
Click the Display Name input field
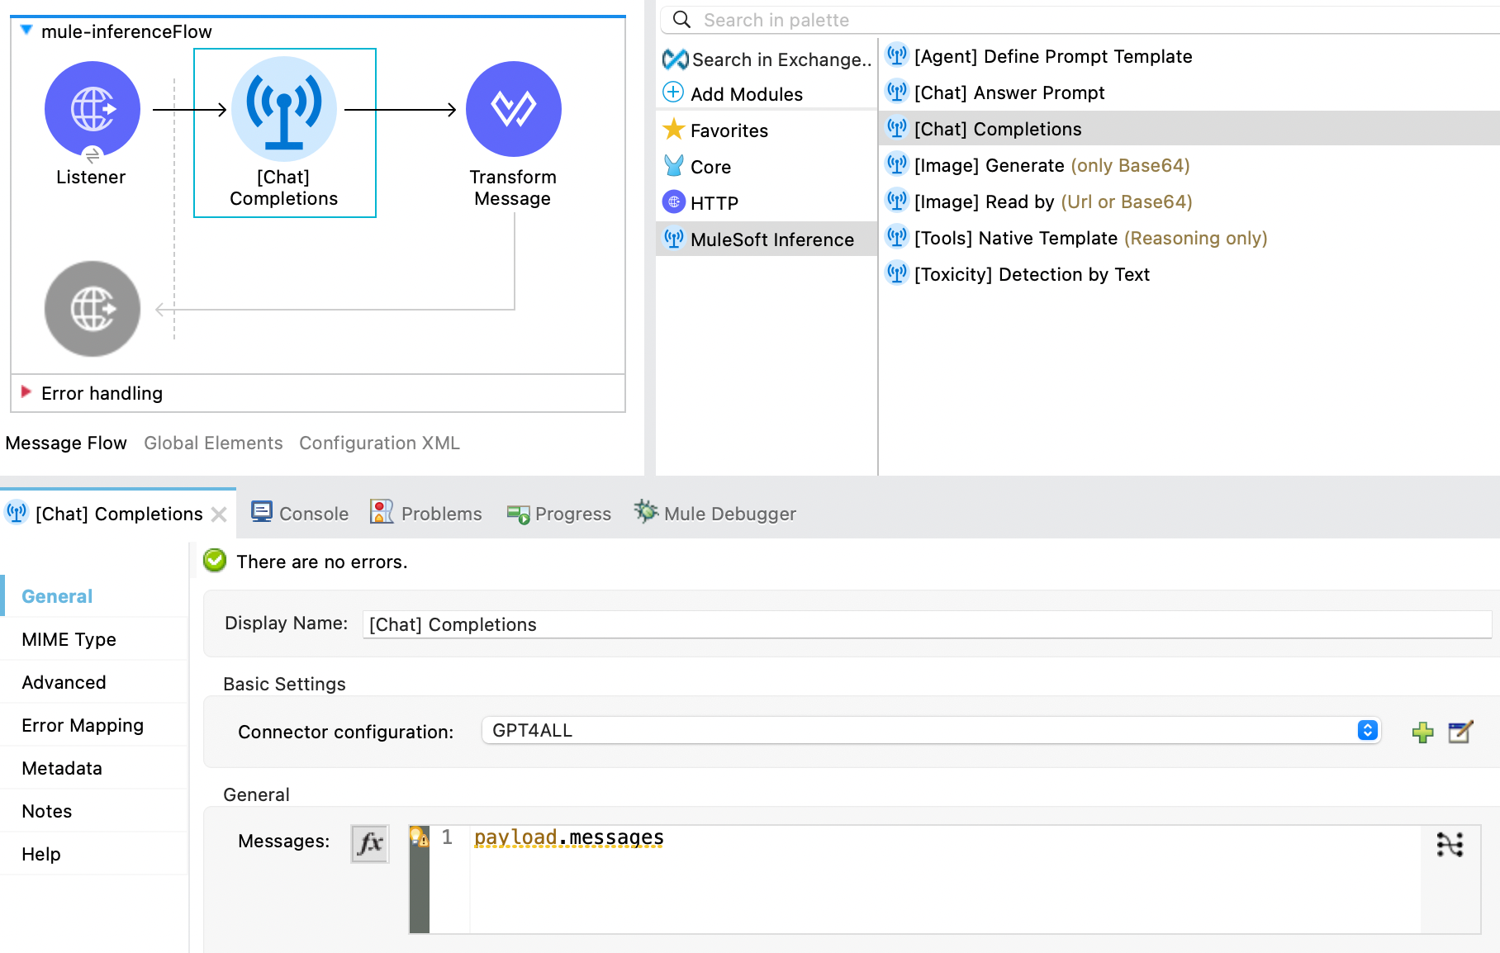927,624
